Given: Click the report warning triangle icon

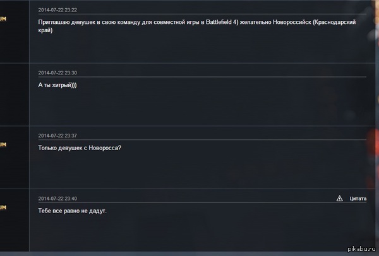Looking at the screenshot, I should (339, 199).
